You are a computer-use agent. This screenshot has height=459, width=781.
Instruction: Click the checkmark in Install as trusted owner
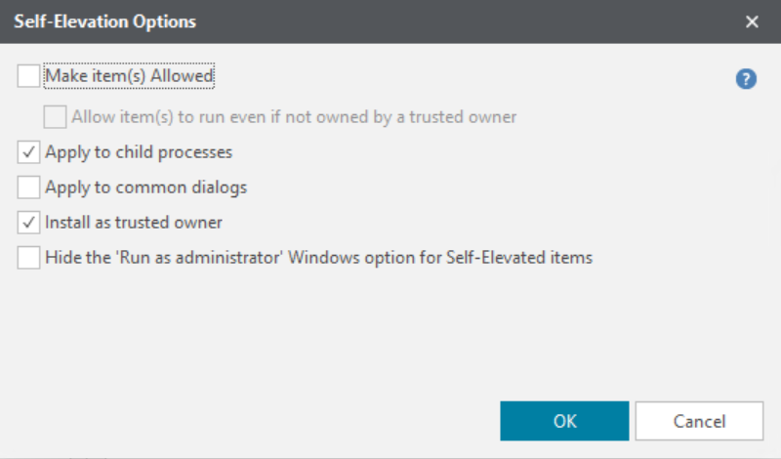(29, 222)
